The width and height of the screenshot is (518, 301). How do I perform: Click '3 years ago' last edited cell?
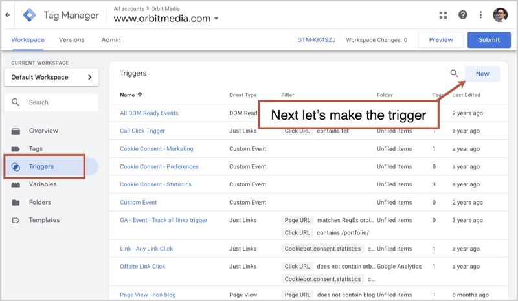[x=467, y=220]
